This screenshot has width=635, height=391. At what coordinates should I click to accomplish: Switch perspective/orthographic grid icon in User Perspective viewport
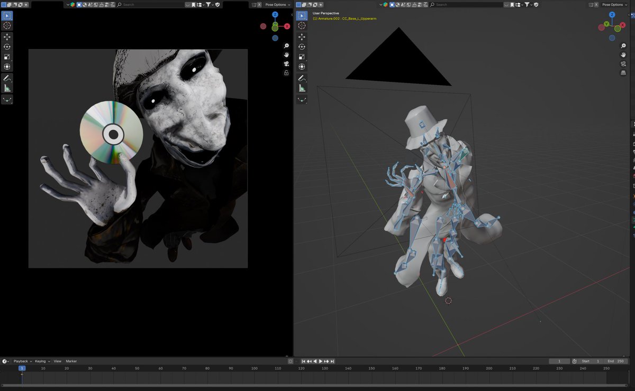(x=624, y=73)
